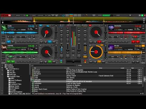Open the effect selector dropdown on the Code deck

click(x=22, y=37)
